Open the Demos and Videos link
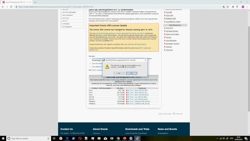This screenshot has width=250, height=141. (172, 34)
